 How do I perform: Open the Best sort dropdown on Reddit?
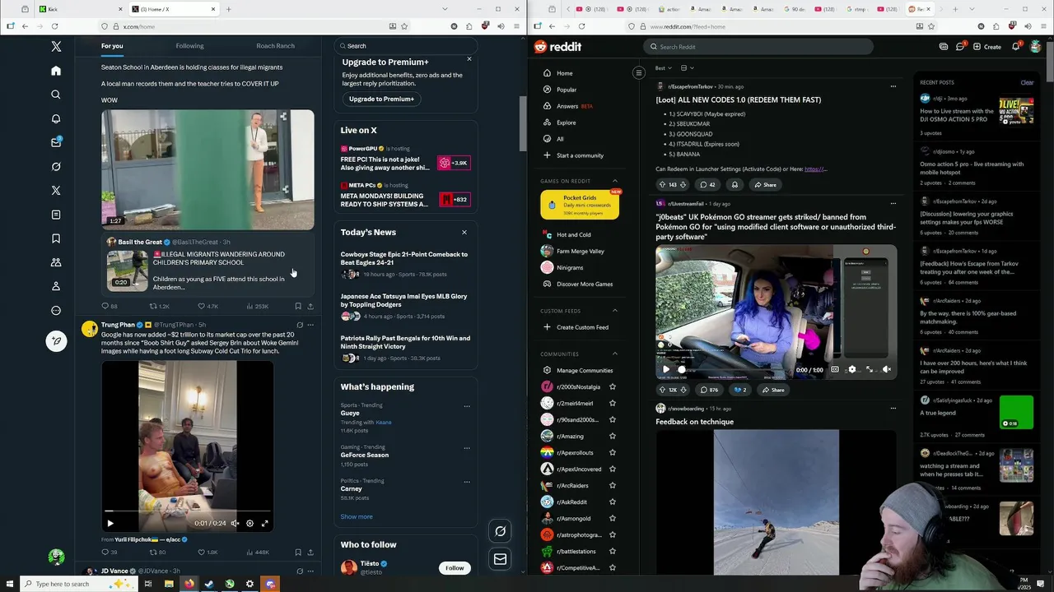point(663,68)
